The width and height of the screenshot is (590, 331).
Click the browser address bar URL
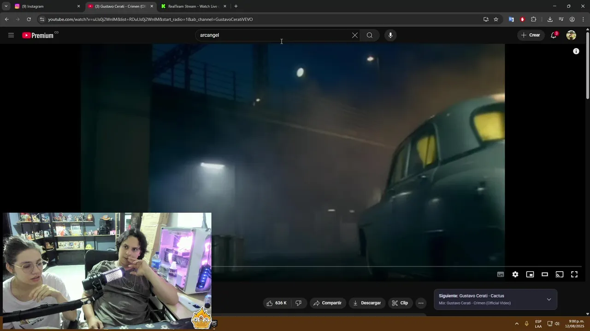tap(150, 19)
